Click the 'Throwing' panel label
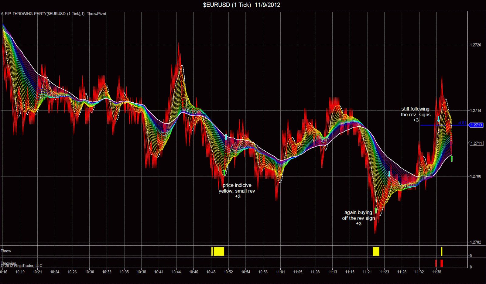 [x=9, y=263]
